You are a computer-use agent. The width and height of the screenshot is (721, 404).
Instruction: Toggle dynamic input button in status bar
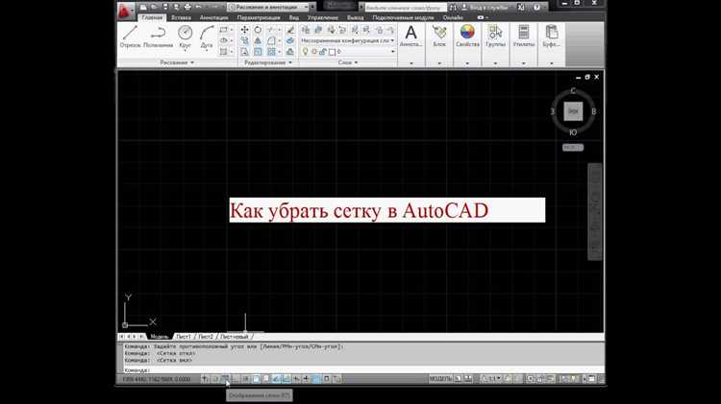point(297,379)
